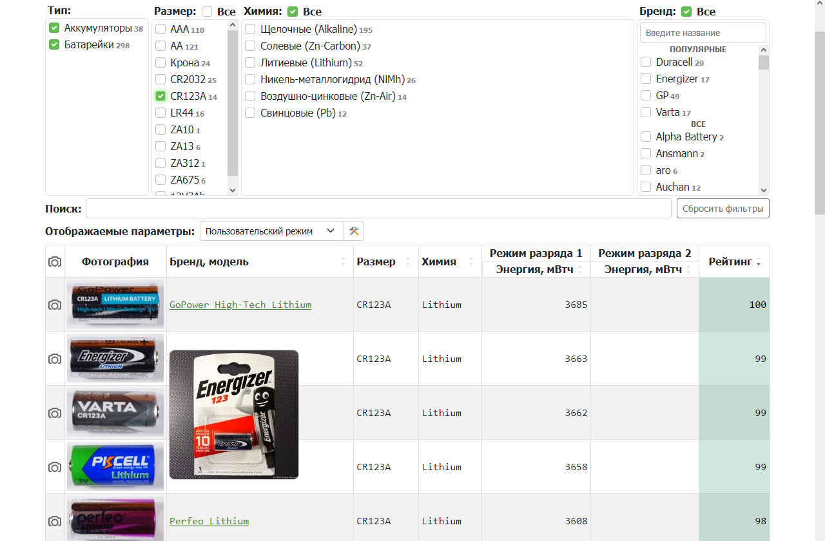Tick the Duracell brand checkbox
This screenshot has height=541, width=825.
coord(646,62)
